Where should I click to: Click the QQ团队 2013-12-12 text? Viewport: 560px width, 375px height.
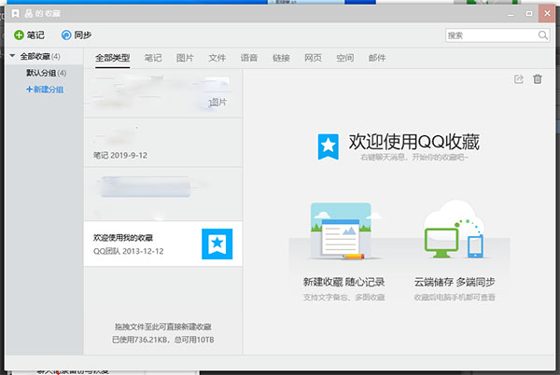tap(128, 251)
